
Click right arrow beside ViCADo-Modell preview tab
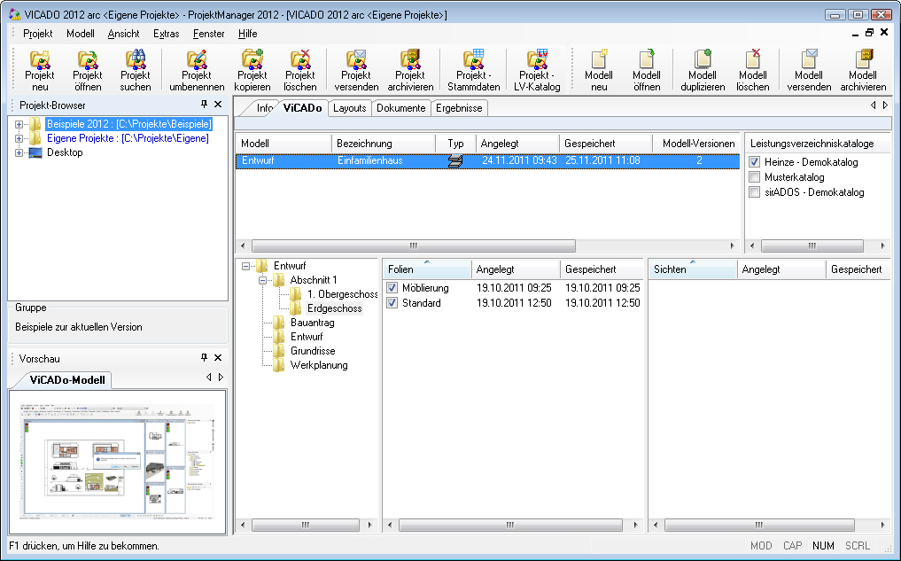[x=221, y=377]
